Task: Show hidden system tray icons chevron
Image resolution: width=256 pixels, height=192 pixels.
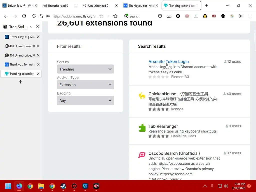Action: [x=205, y=186]
